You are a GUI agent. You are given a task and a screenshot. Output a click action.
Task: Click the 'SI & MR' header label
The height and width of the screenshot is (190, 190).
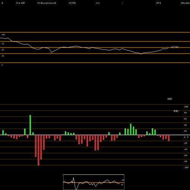click(20, 3)
